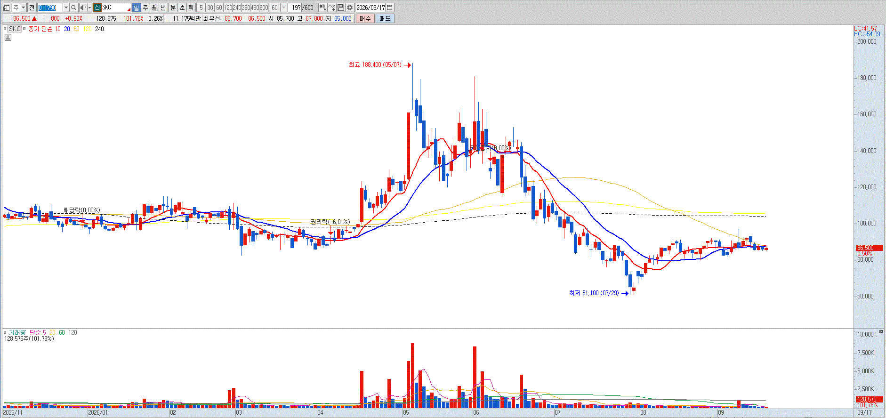Click the 최고 188,400 (05/07) high label
The height and width of the screenshot is (418, 886).
coord(375,65)
